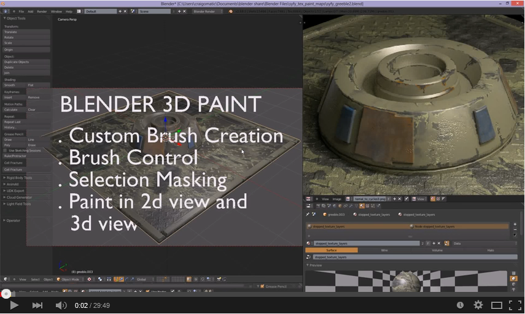Click the Repeat Last button
Image resolution: width=525 pixels, height=314 pixels.
(x=26, y=122)
